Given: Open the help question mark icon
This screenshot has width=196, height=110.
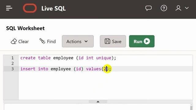Looking at the screenshot, I should (164, 8).
